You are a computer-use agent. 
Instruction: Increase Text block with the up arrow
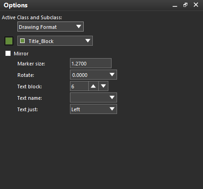[x=93, y=86]
